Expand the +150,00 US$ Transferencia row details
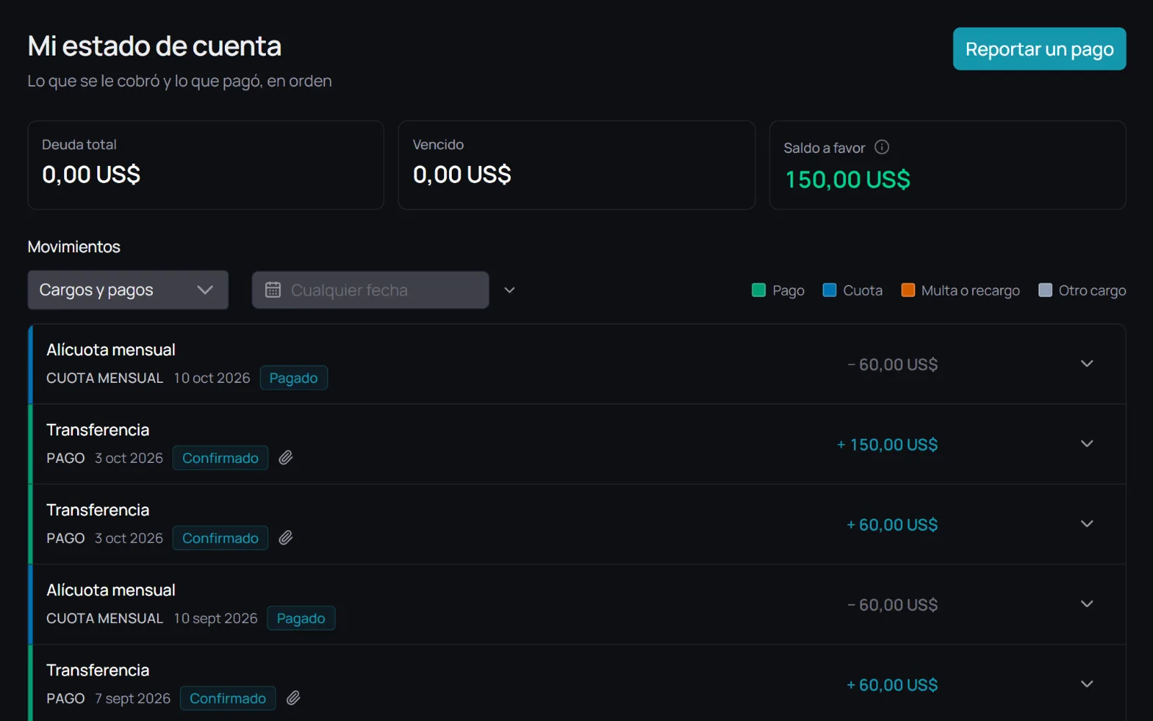 (1087, 443)
